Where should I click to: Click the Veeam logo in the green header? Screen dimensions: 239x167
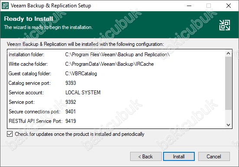tap(225, 25)
